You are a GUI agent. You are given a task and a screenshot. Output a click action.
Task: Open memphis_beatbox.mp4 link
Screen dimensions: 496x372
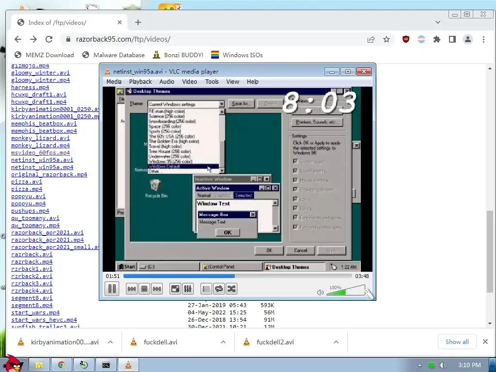click(x=44, y=131)
